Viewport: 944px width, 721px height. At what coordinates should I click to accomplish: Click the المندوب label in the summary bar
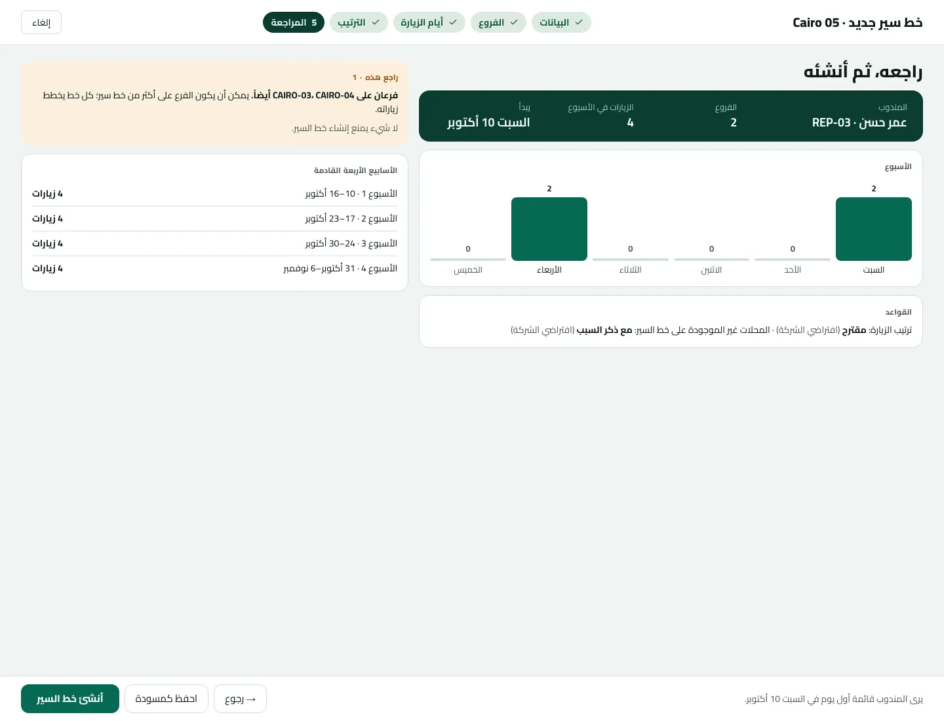892,107
